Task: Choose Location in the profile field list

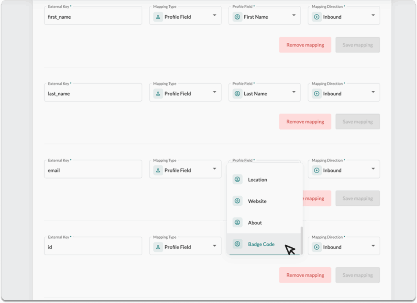Action: coord(257,180)
